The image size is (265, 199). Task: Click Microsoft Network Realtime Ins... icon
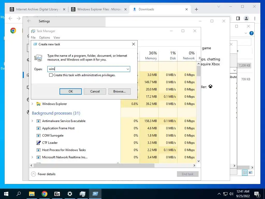point(39,157)
